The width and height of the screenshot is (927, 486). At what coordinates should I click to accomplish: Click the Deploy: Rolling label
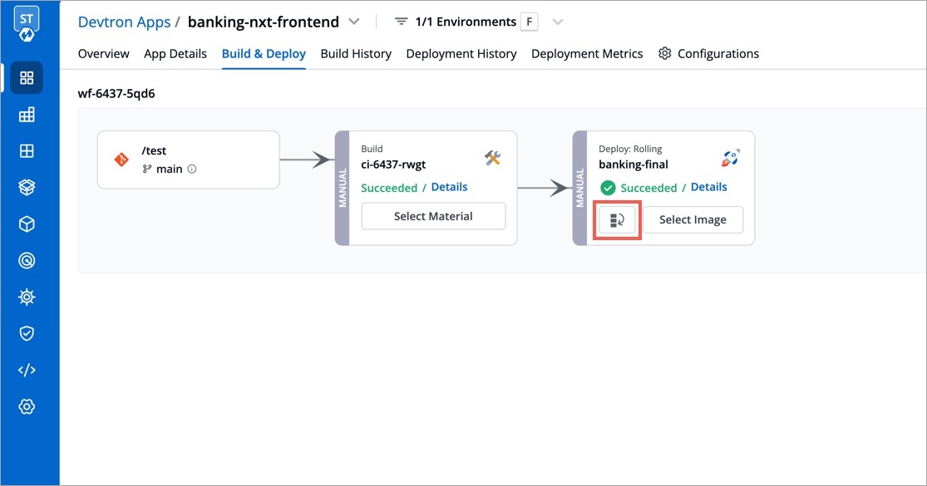(x=630, y=149)
